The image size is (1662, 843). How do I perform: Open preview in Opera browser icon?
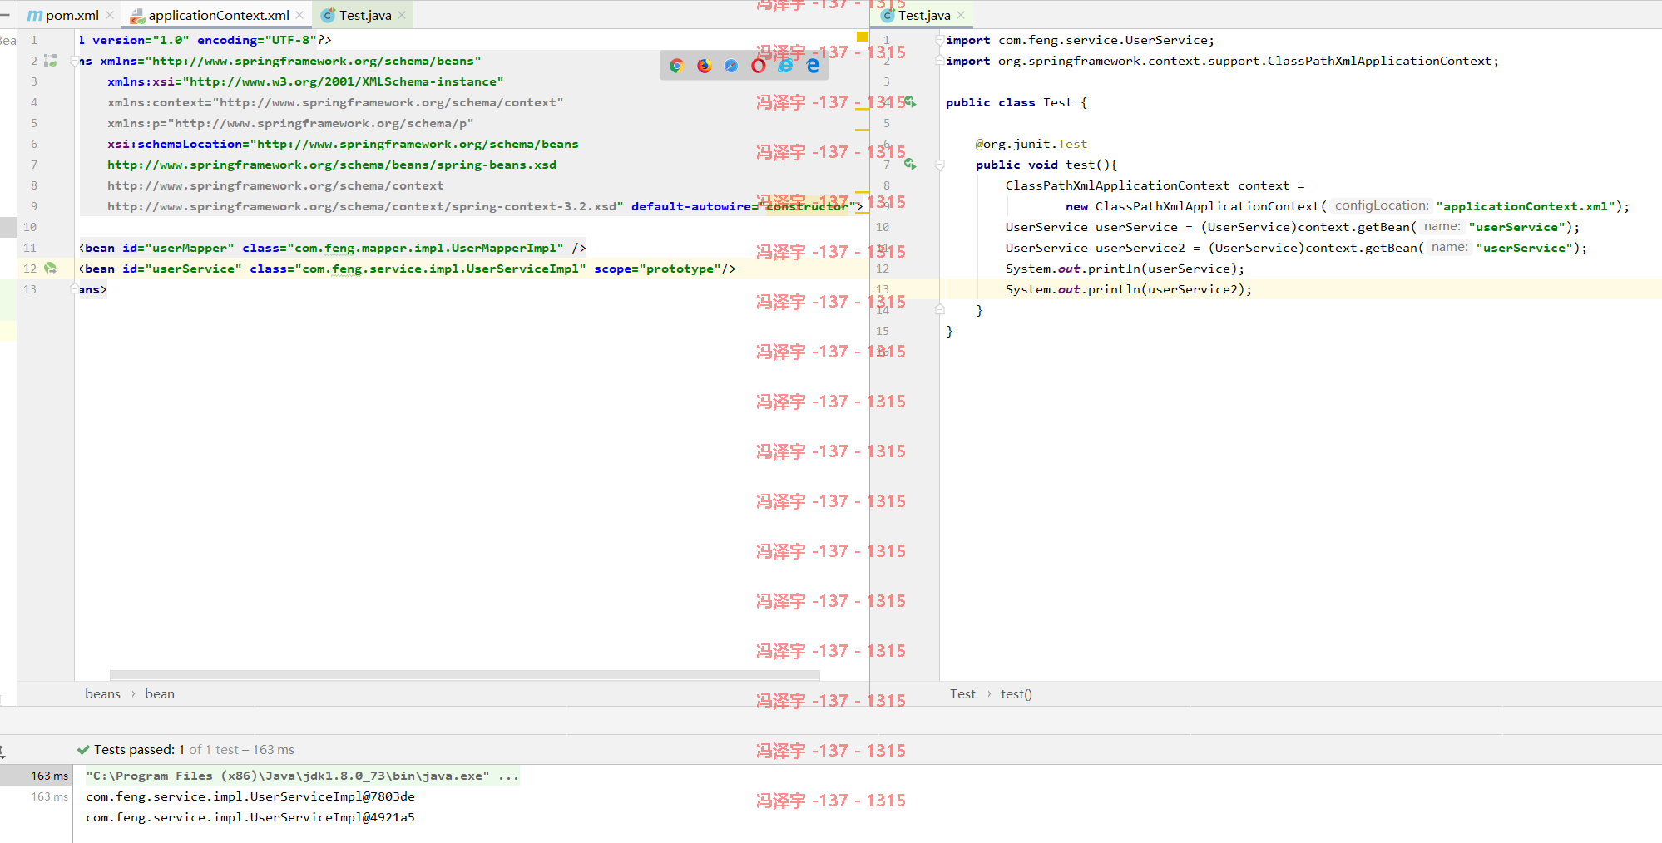(759, 66)
